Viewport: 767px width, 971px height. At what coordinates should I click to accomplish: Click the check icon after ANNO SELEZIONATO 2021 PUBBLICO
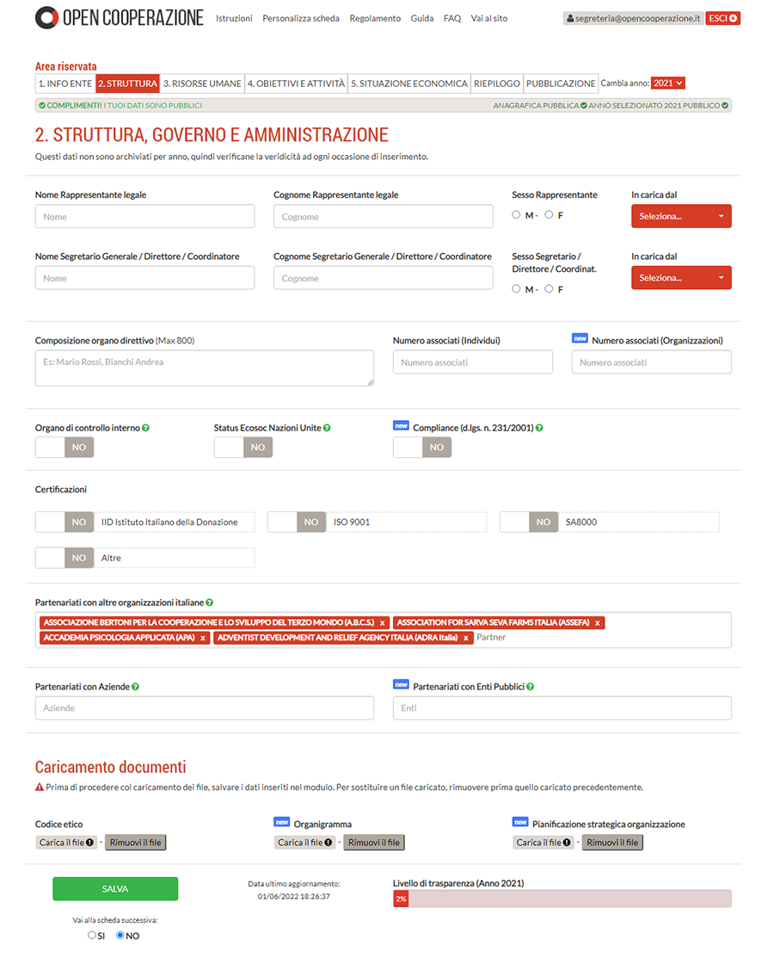pos(725,105)
